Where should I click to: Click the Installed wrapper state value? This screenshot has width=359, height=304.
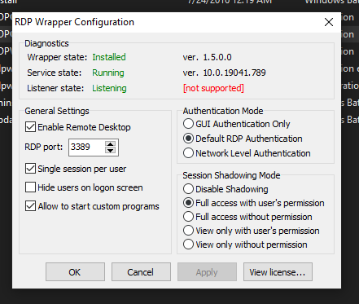click(x=109, y=57)
